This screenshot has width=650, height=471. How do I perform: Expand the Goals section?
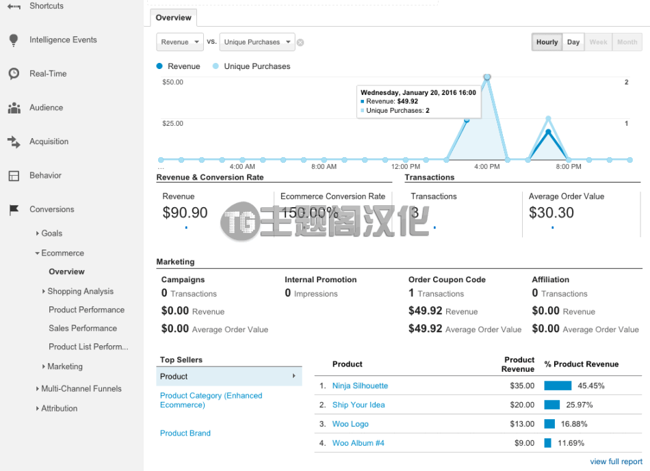click(x=38, y=233)
